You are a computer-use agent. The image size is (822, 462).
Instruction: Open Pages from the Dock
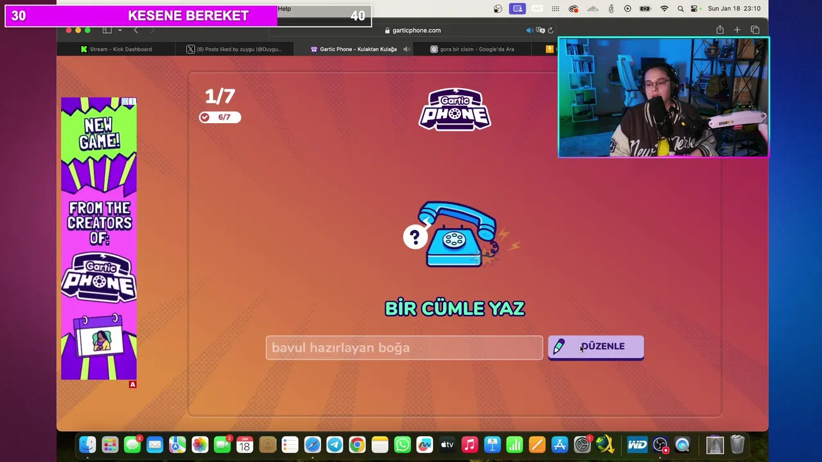(x=537, y=445)
